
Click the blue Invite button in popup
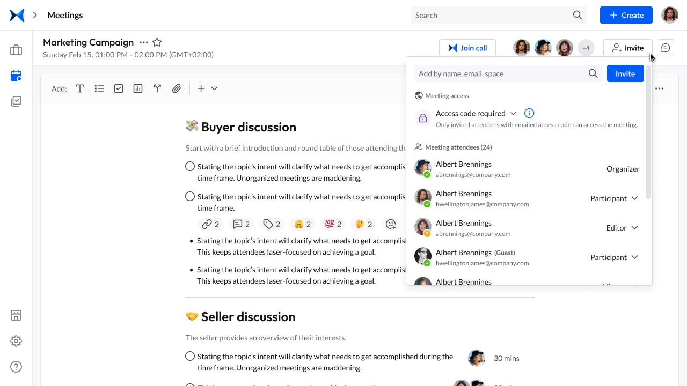point(625,73)
